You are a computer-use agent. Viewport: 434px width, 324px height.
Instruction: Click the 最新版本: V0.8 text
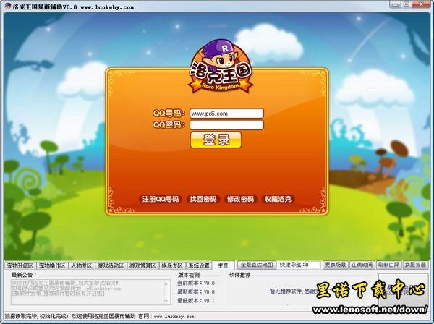(x=196, y=291)
